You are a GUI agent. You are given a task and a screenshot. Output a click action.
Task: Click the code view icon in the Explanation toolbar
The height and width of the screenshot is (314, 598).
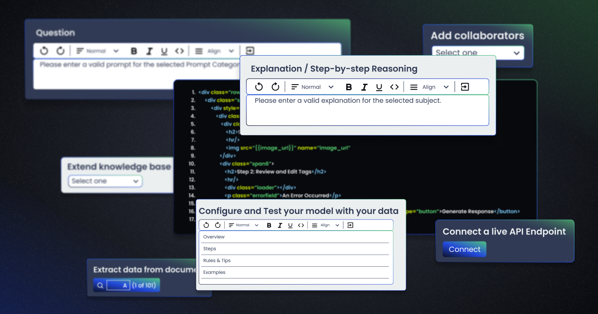pos(394,86)
